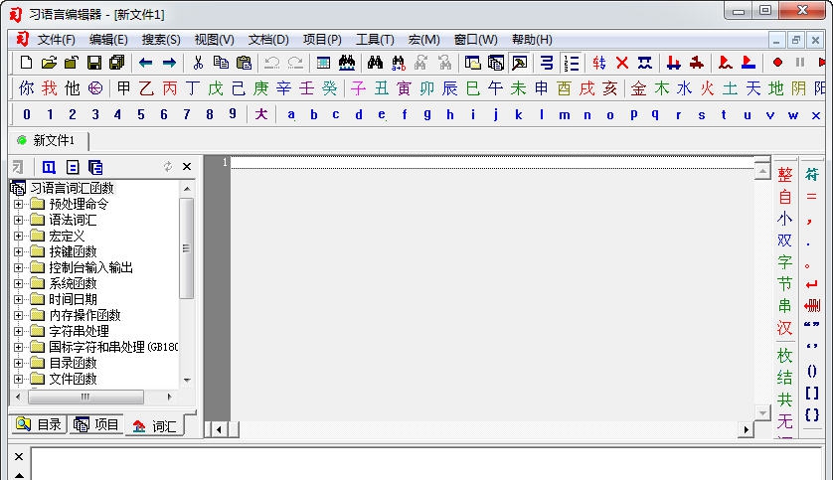Viewport: 833px width, 480px height.
Task: Expand the 文件函数 folder node
Action: tap(18, 379)
